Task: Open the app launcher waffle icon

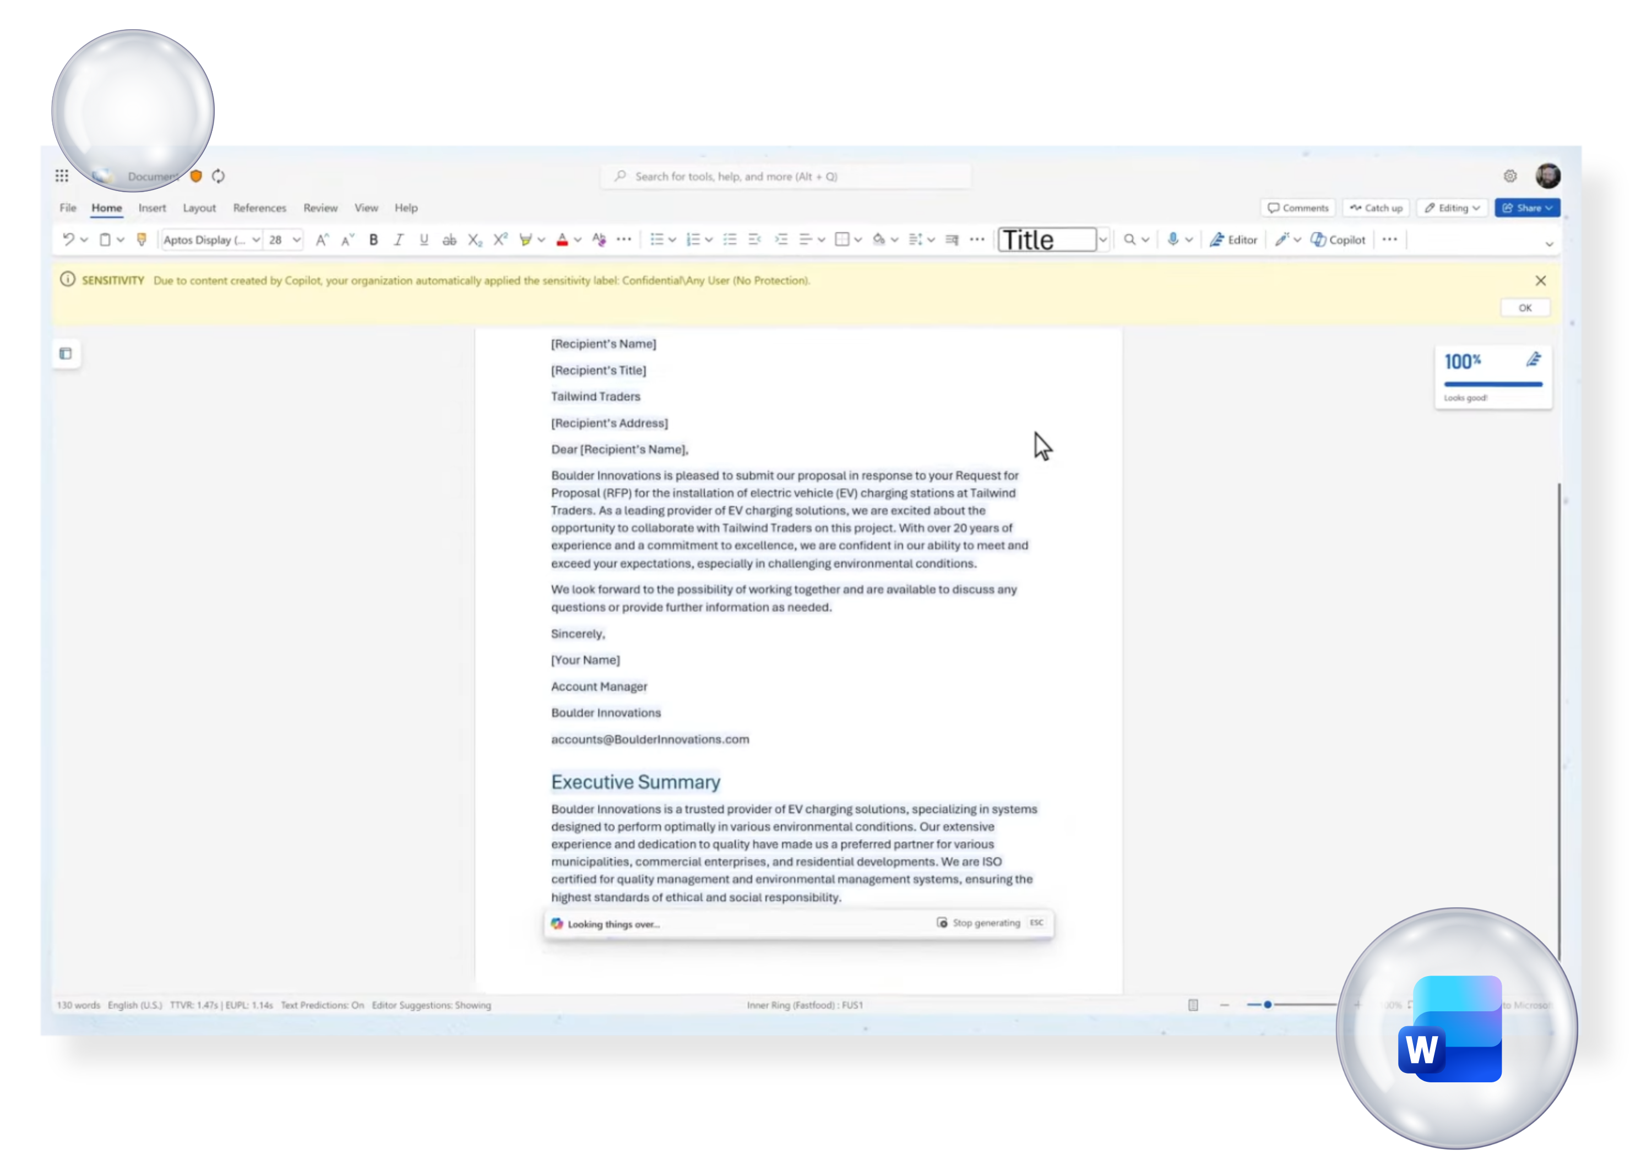Action: (x=62, y=176)
